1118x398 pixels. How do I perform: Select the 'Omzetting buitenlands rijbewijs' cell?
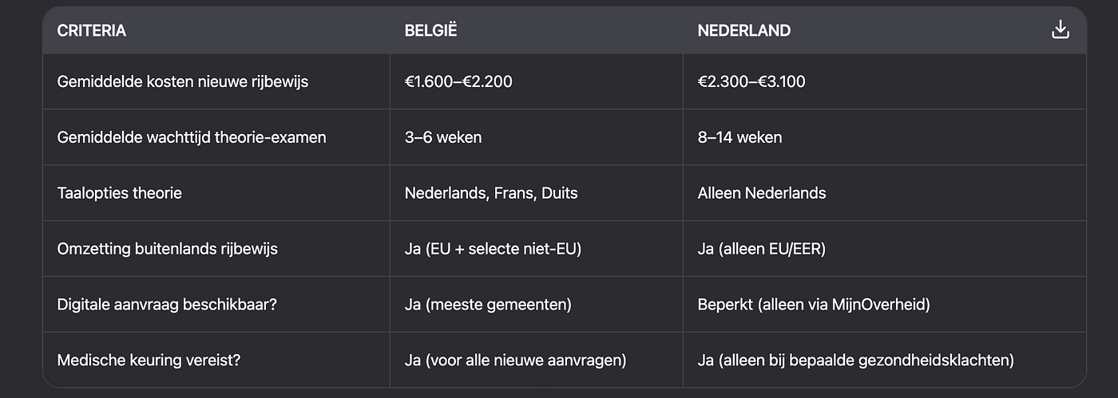[x=168, y=249]
